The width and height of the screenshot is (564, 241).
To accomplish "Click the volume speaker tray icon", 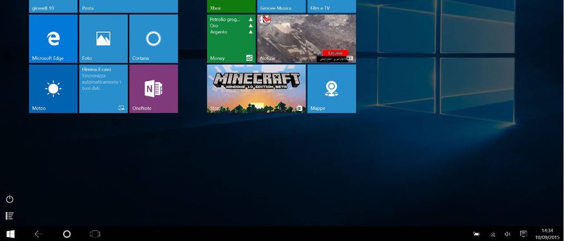I will pos(508,234).
